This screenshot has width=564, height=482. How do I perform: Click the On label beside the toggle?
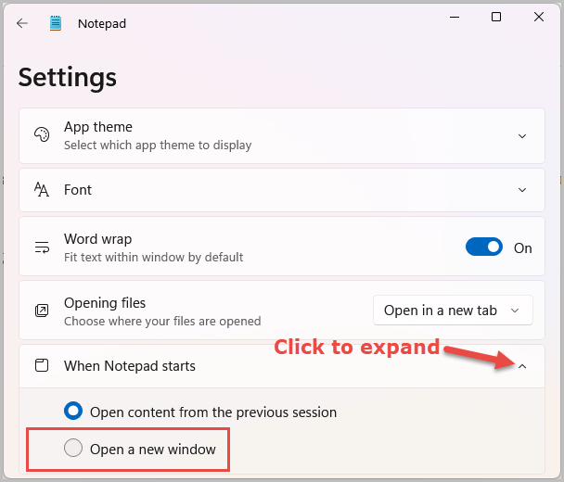pyautogui.click(x=522, y=248)
